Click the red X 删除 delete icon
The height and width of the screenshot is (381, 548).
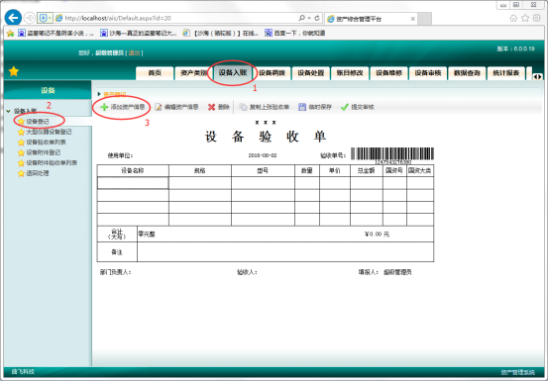click(211, 107)
